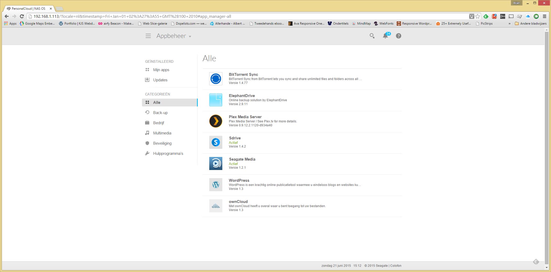The image size is (551, 272).
Task: Open the Chrome menu icon
Action: coord(544,16)
